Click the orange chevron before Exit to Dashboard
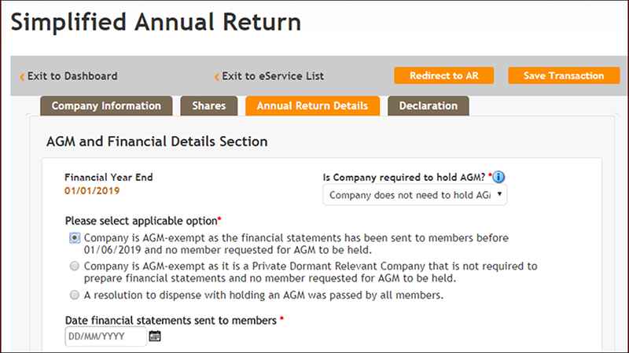 tap(22, 76)
